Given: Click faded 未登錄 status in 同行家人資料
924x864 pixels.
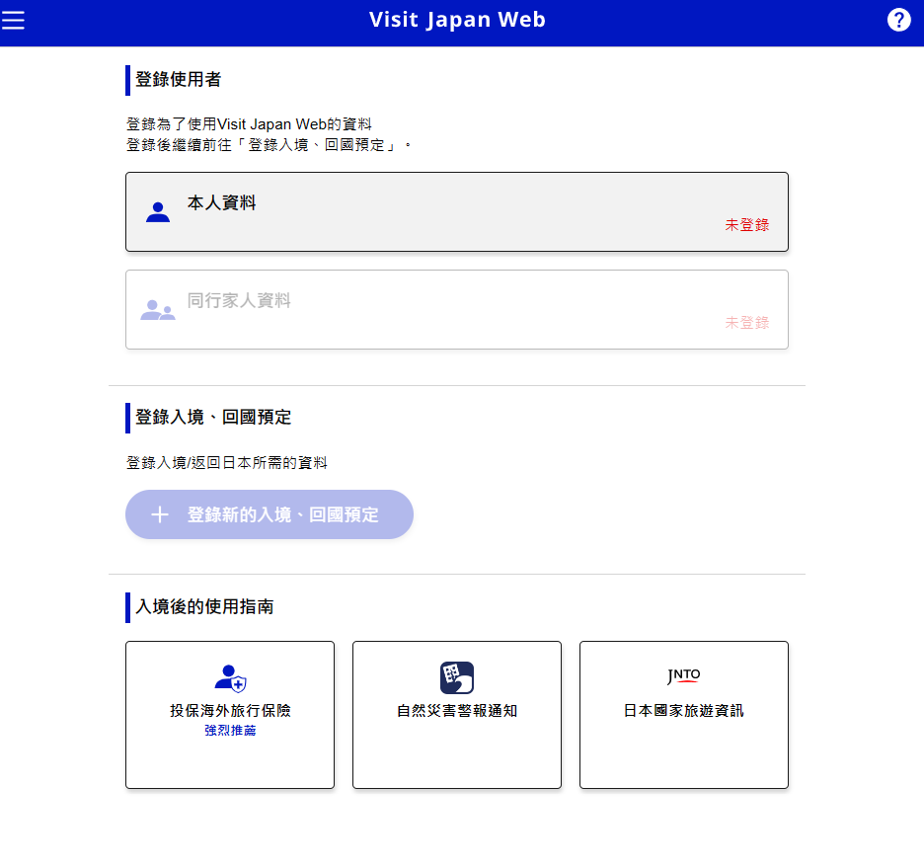Looking at the screenshot, I should tap(746, 322).
